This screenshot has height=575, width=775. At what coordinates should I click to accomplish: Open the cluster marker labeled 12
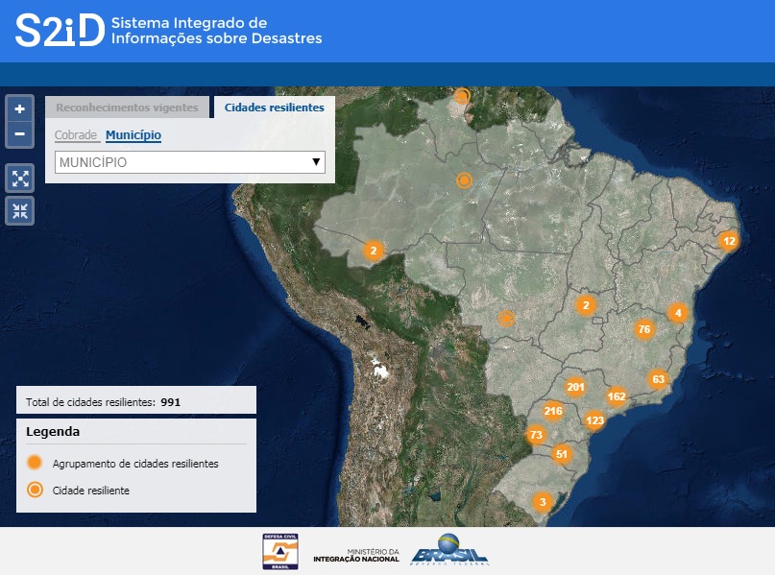[x=730, y=241]
